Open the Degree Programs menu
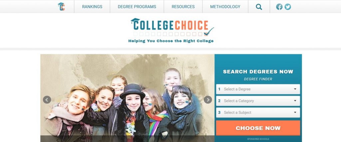The height and width of the screenshot is (142, 341). (x=137, y=7)
